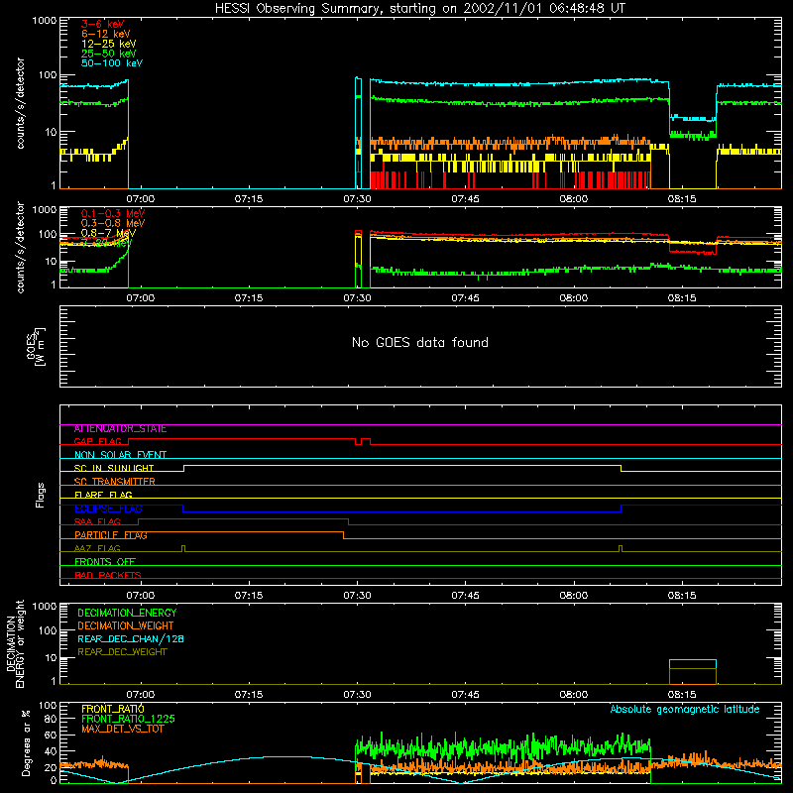Click the 0.3-0.8 MeV legend label
Image resolution: width=793 pixels, height=793 pixels.
pyautogui.click(x=113, y=223)
